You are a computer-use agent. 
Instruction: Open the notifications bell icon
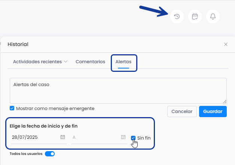(x=213, y=16)
